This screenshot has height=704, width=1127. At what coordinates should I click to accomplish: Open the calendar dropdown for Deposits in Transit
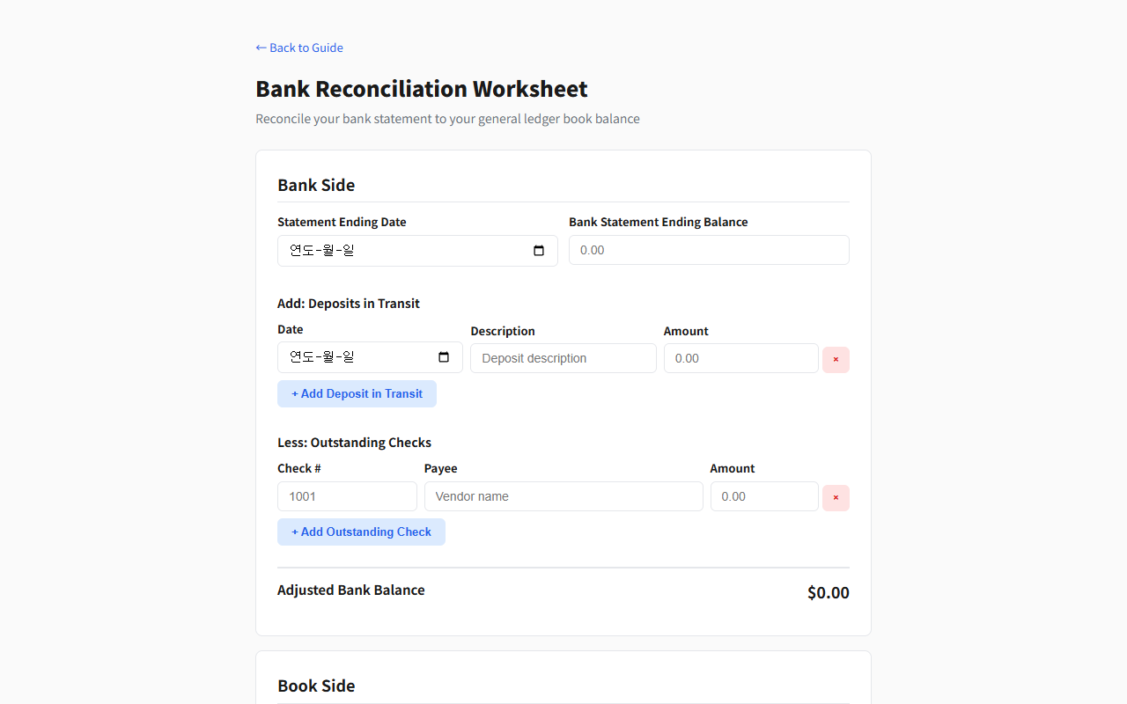[x=445, y=356]
